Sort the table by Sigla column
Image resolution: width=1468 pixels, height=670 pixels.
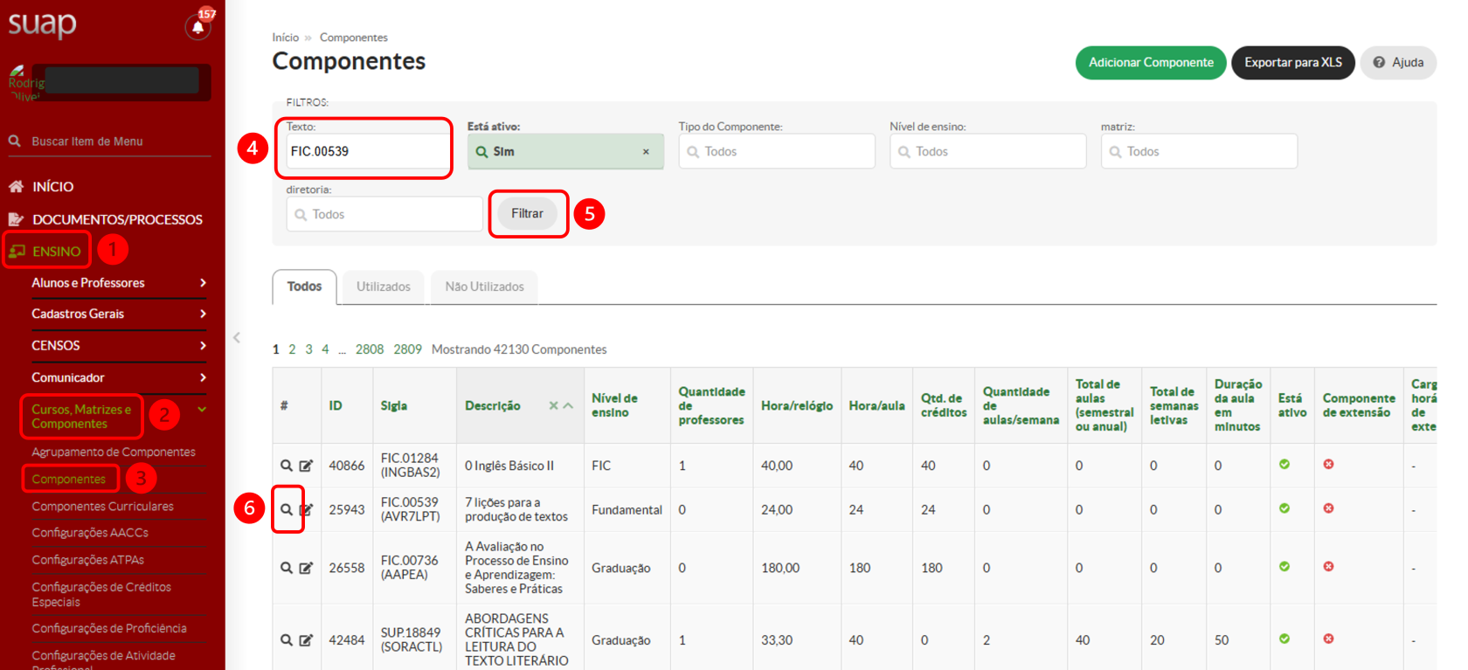coord(394,405)
